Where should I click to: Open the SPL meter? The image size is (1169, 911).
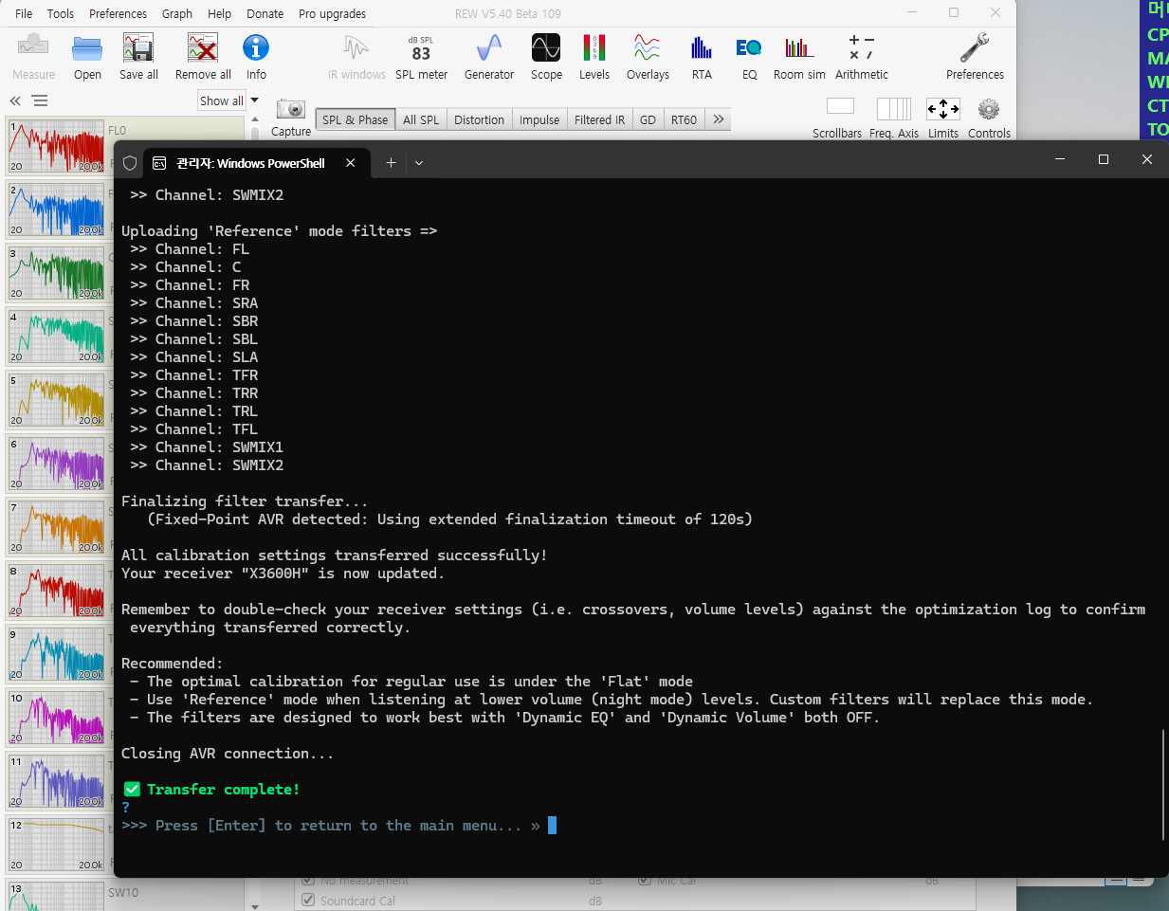coord(421,56)
